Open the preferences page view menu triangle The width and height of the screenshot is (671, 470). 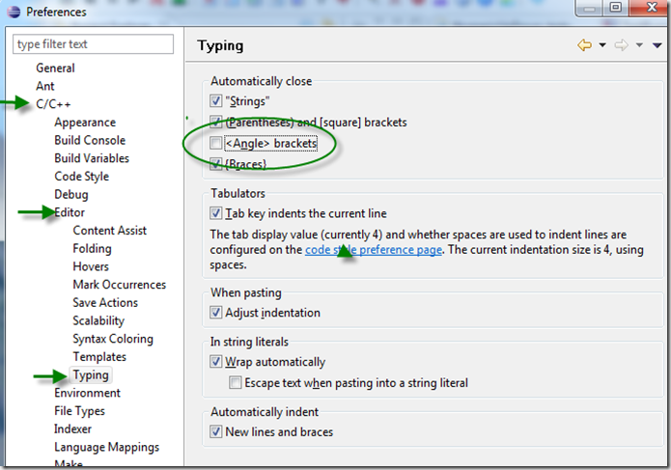point(657,45)
